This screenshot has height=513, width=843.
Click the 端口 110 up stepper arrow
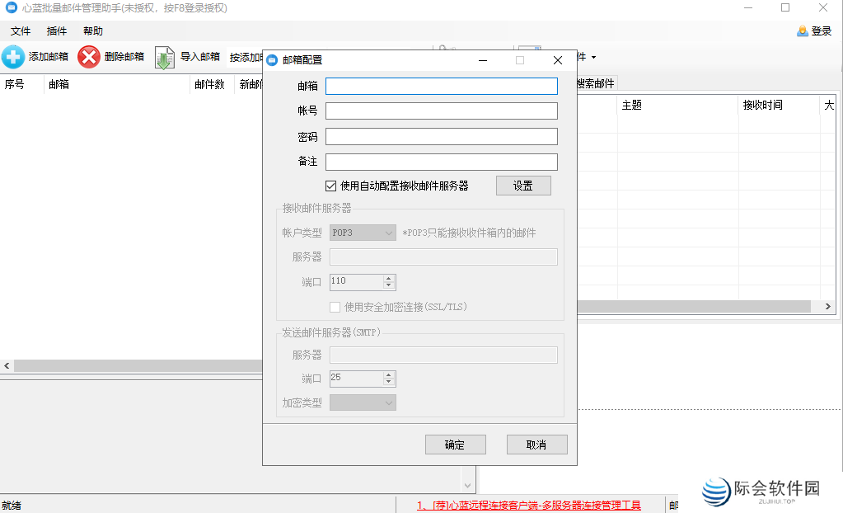[389, 278]
